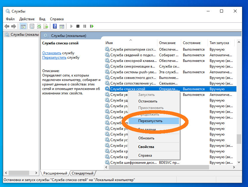Viewport: 248px width, 187px height.
Task: Click the Перезапустить службу link
Action: [54, 57]
